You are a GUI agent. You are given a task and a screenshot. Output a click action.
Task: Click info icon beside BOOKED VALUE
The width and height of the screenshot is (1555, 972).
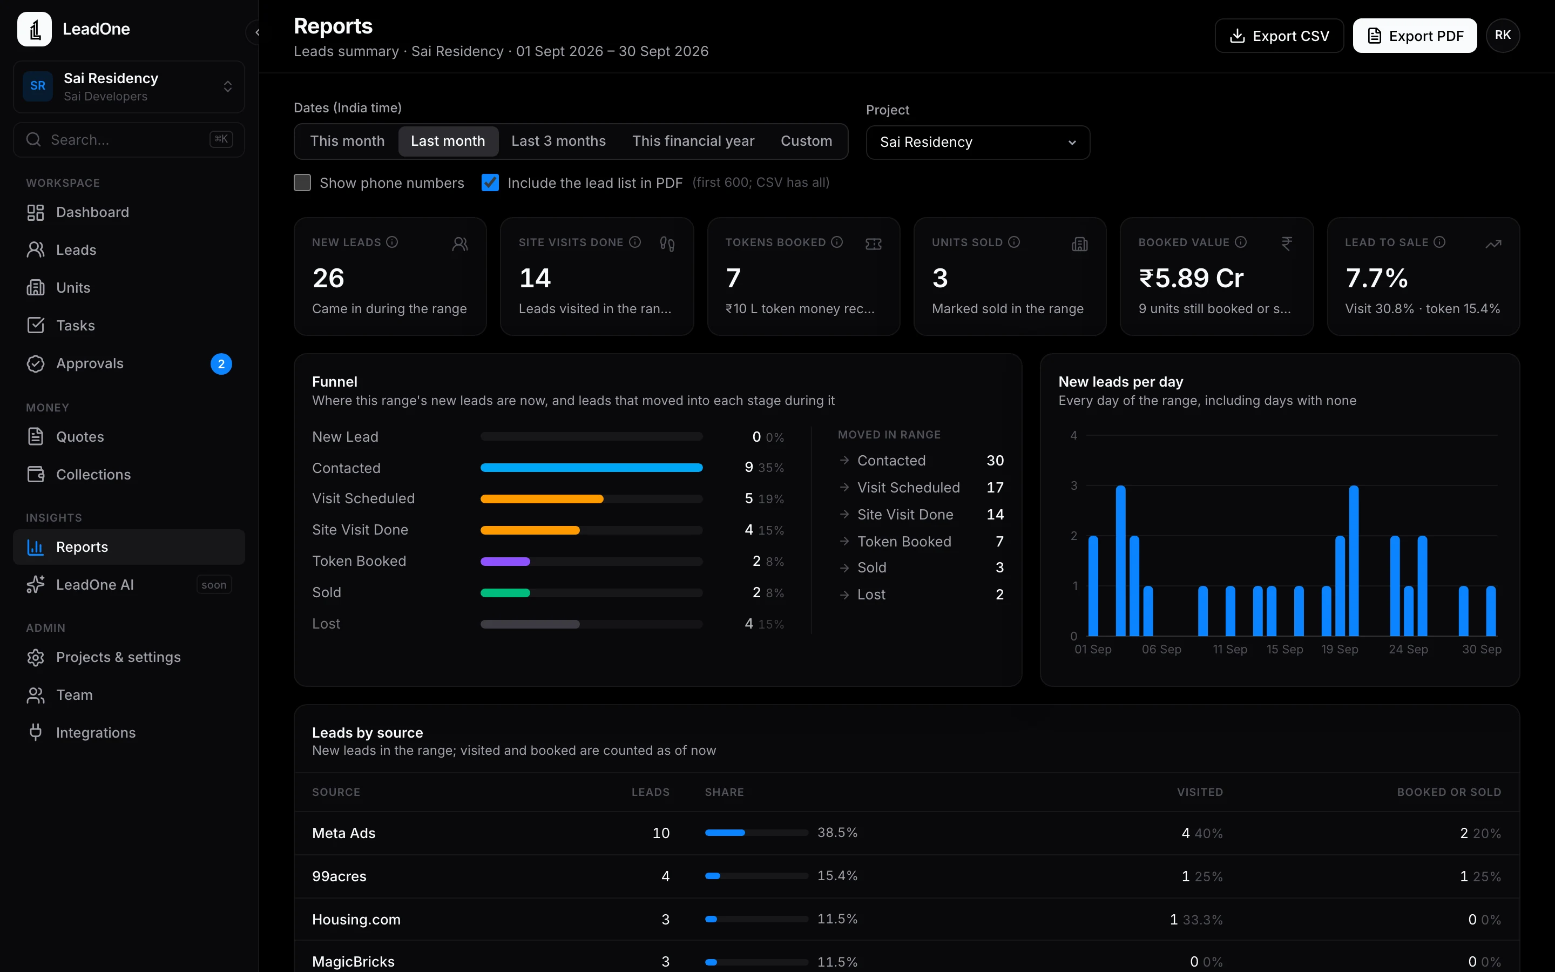pyautogui.click(x=1241, y=242)
